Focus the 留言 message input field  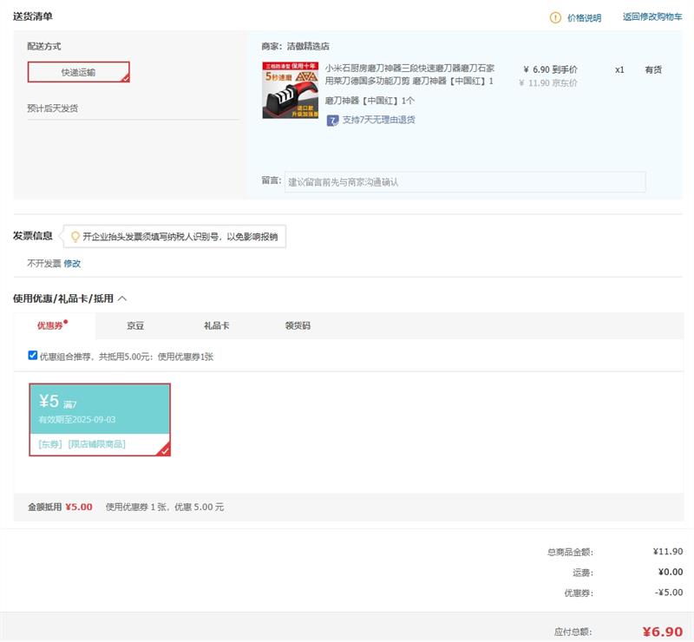465,182
